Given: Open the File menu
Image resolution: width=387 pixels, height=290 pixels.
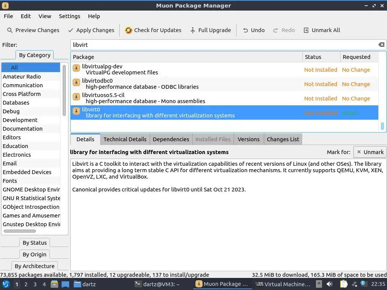Looking at the screenshot, I should click(x=8, y=16).
